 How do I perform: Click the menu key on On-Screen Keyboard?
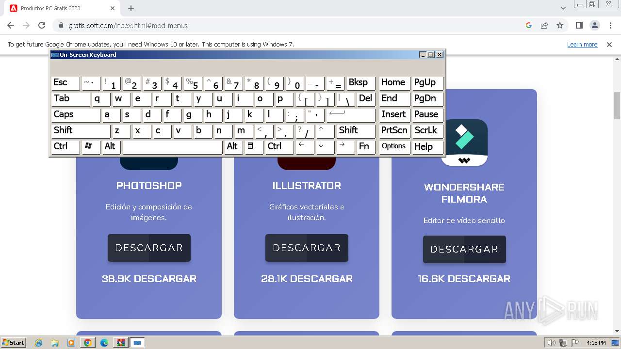click(x=254, y=147)
